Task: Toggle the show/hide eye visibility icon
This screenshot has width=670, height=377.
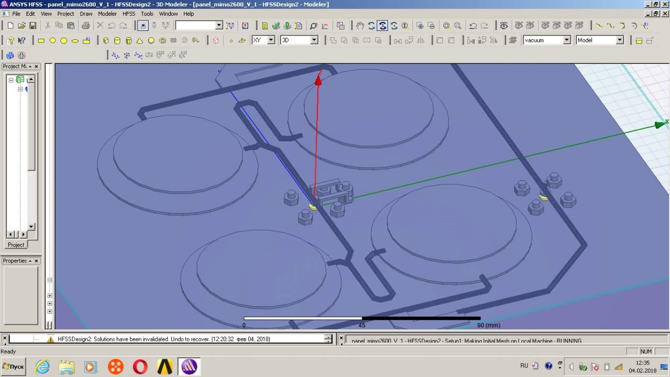Action: (504, 26)
